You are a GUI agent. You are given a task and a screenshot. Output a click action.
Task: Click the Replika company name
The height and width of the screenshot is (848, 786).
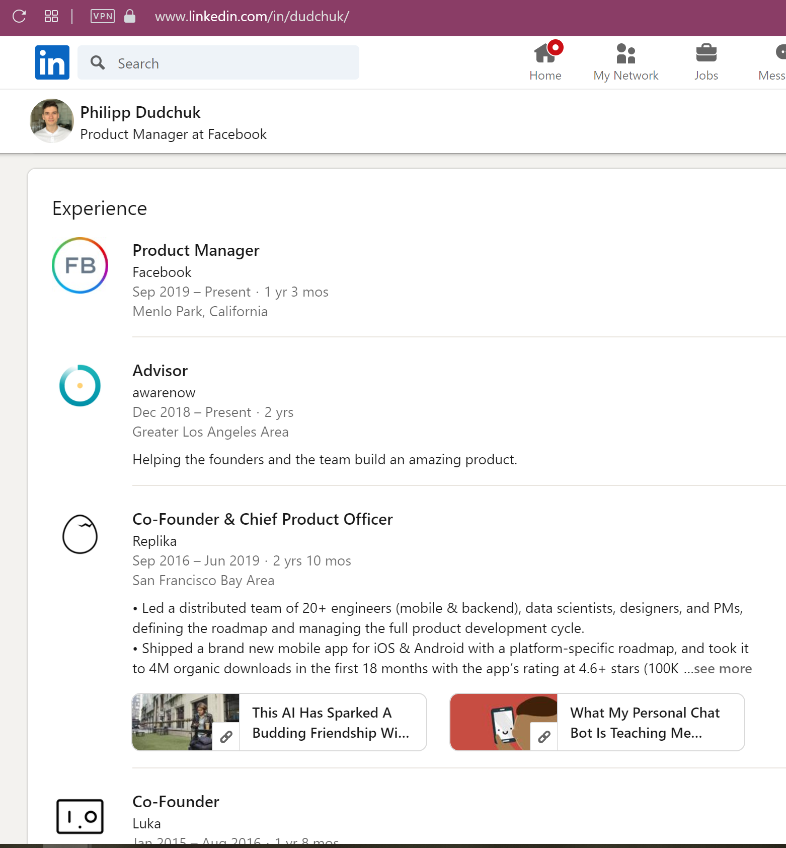coord(154,541)
